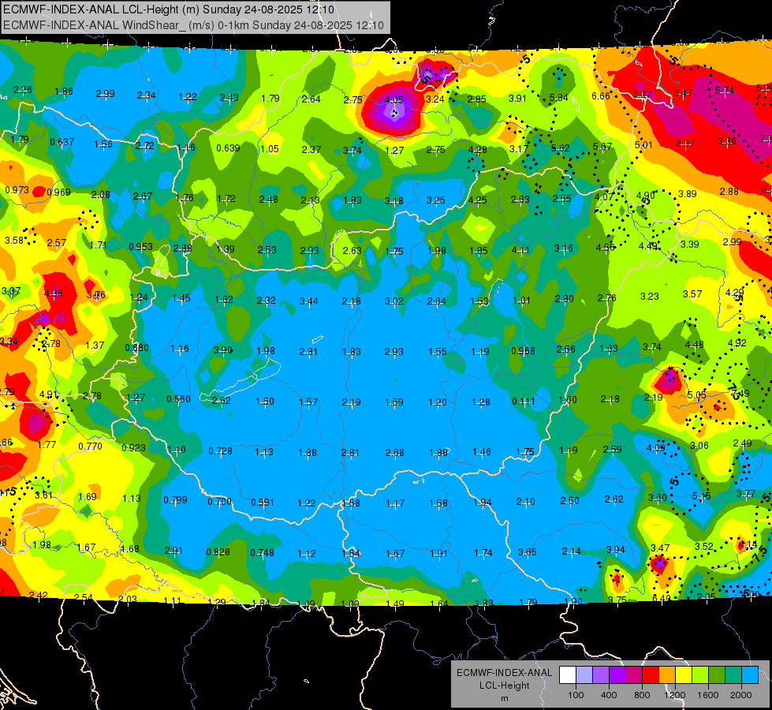
Task: Click the wind shear value 0.700
Action: 219,502
